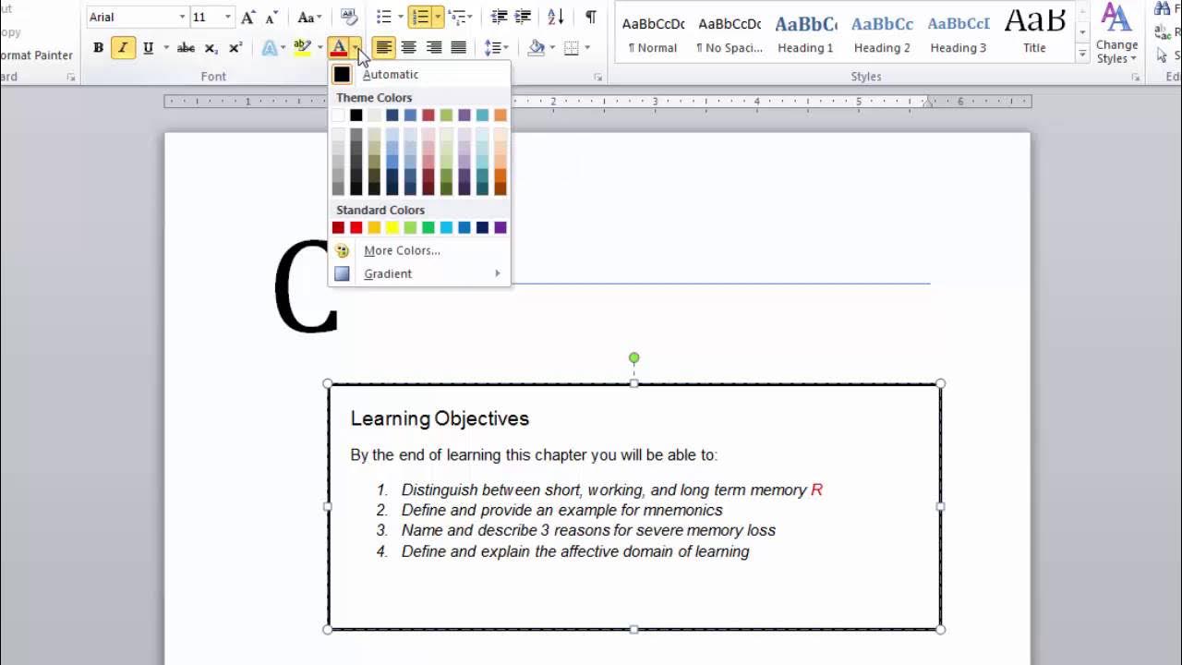This screenshot has height=665, width=1182.
Task: Click the Decrease Indent icon
Action: point(499,18)
